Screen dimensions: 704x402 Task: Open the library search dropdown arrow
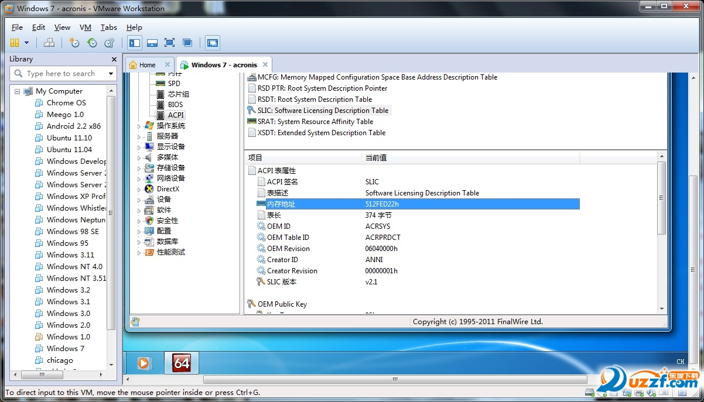pos(111,73)
